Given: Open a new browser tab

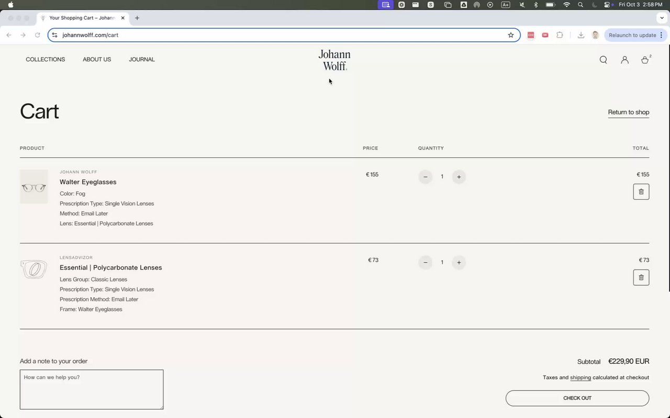Looking at the screenshot, I should tap(137, 18).
